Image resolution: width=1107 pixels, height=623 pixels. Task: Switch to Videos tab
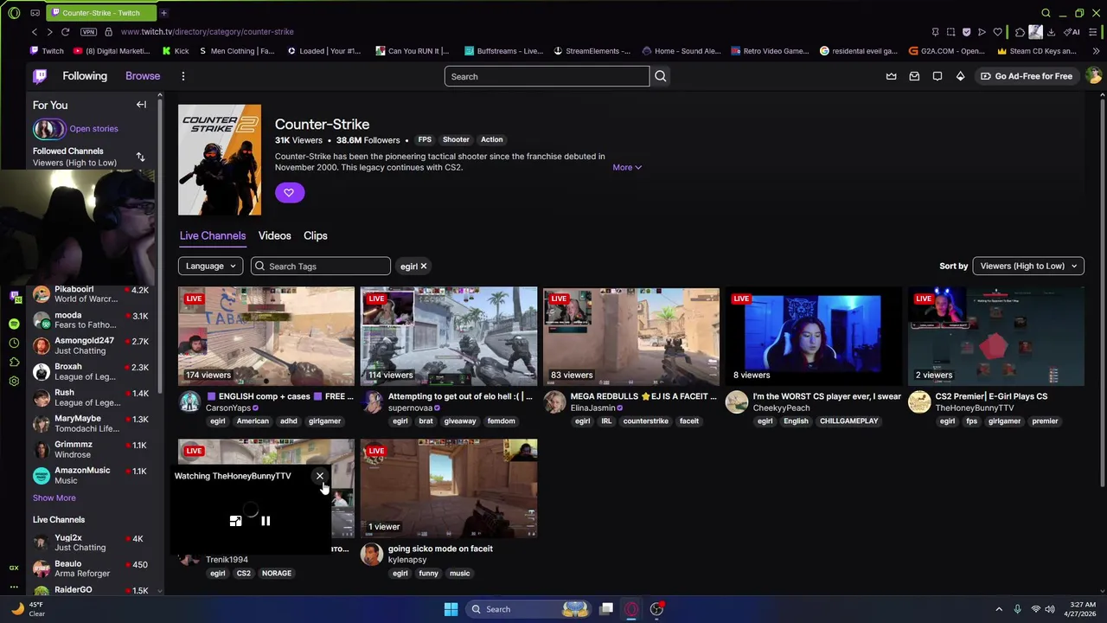(x=274, y=235)
